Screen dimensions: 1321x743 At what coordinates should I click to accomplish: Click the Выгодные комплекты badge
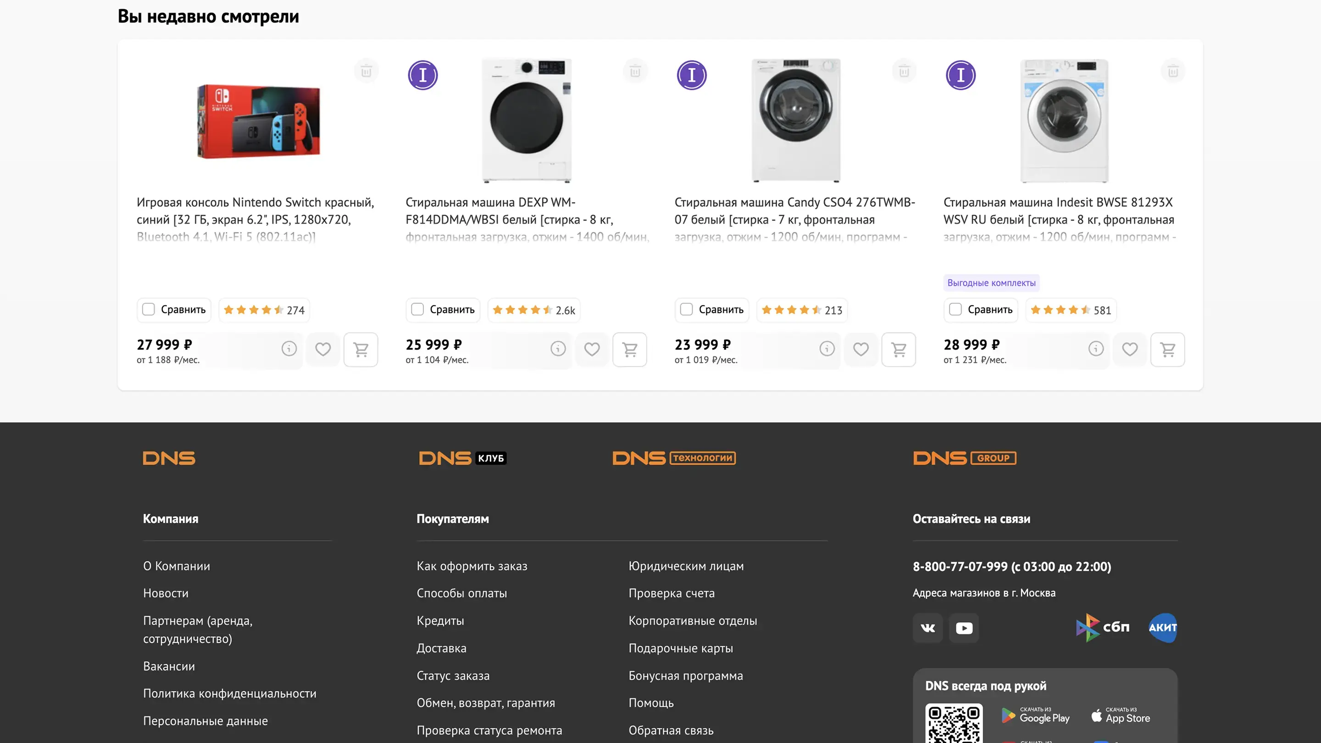pyautogui.click(x=991, y=283)
